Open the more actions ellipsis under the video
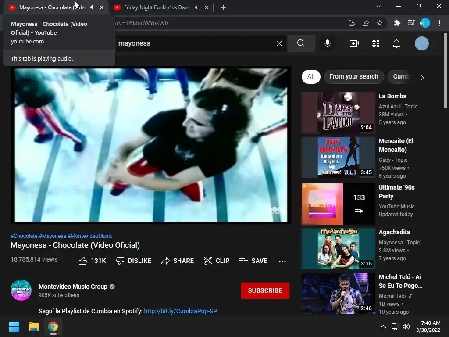 point(282,261)
